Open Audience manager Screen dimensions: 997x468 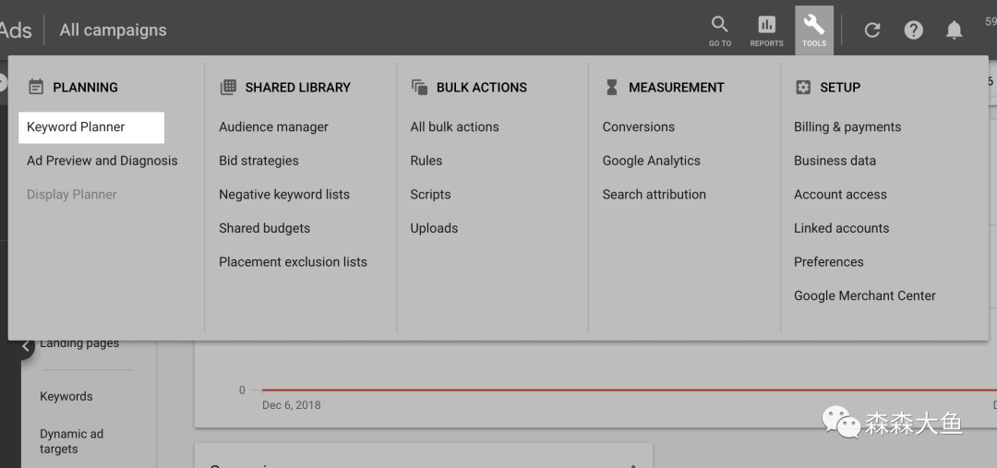(x=273, y=127)
